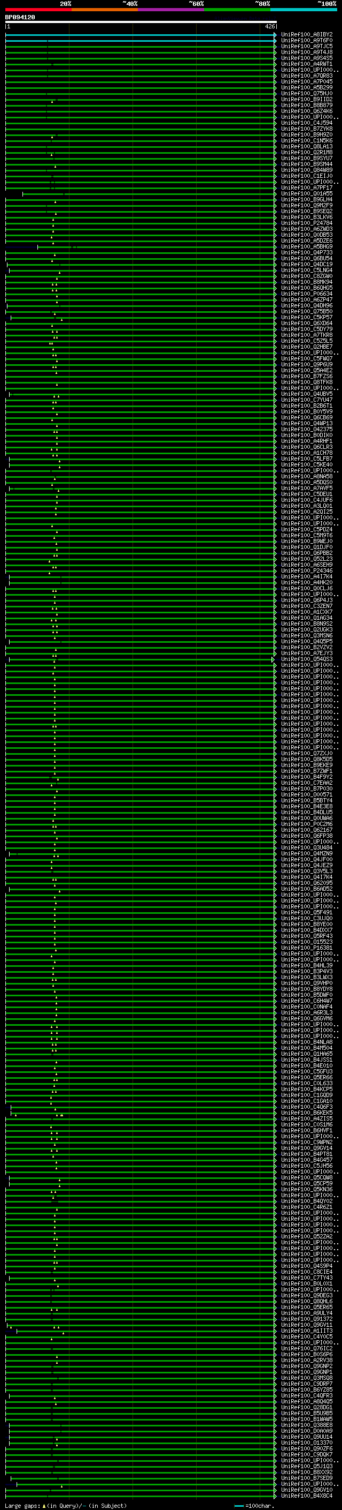The width and height of the screenshot is (342, 1510).
Task: Select the UniRef100_A1CH78 entry
Action: (307, 453)
